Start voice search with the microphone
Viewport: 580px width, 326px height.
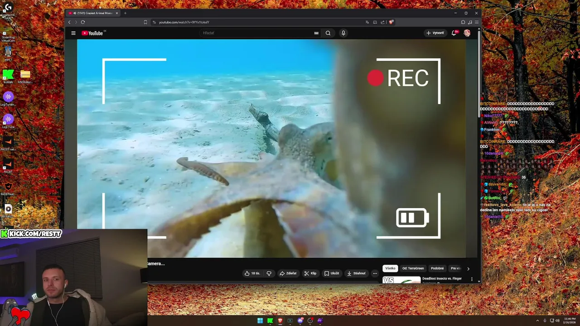343,33
